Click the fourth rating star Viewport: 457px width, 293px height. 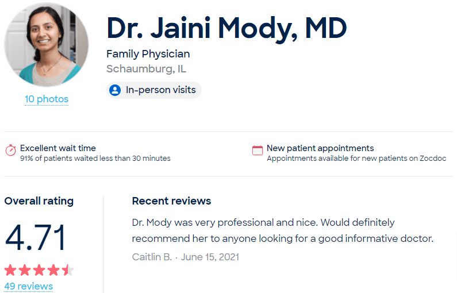tap(53, 270)
